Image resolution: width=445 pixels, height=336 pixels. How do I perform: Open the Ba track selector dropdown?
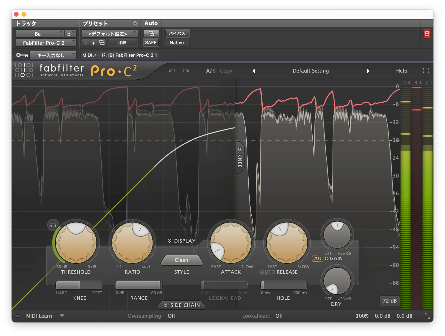pos(39,34)
